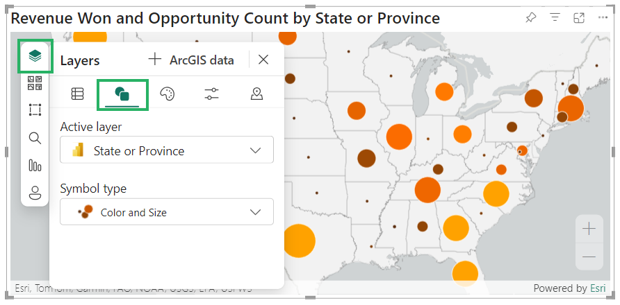
Task: Switch to the Location type tab
Action: click(x=256, y=94)
